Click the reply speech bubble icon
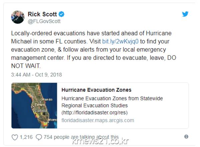 click(x=39, y=137)
